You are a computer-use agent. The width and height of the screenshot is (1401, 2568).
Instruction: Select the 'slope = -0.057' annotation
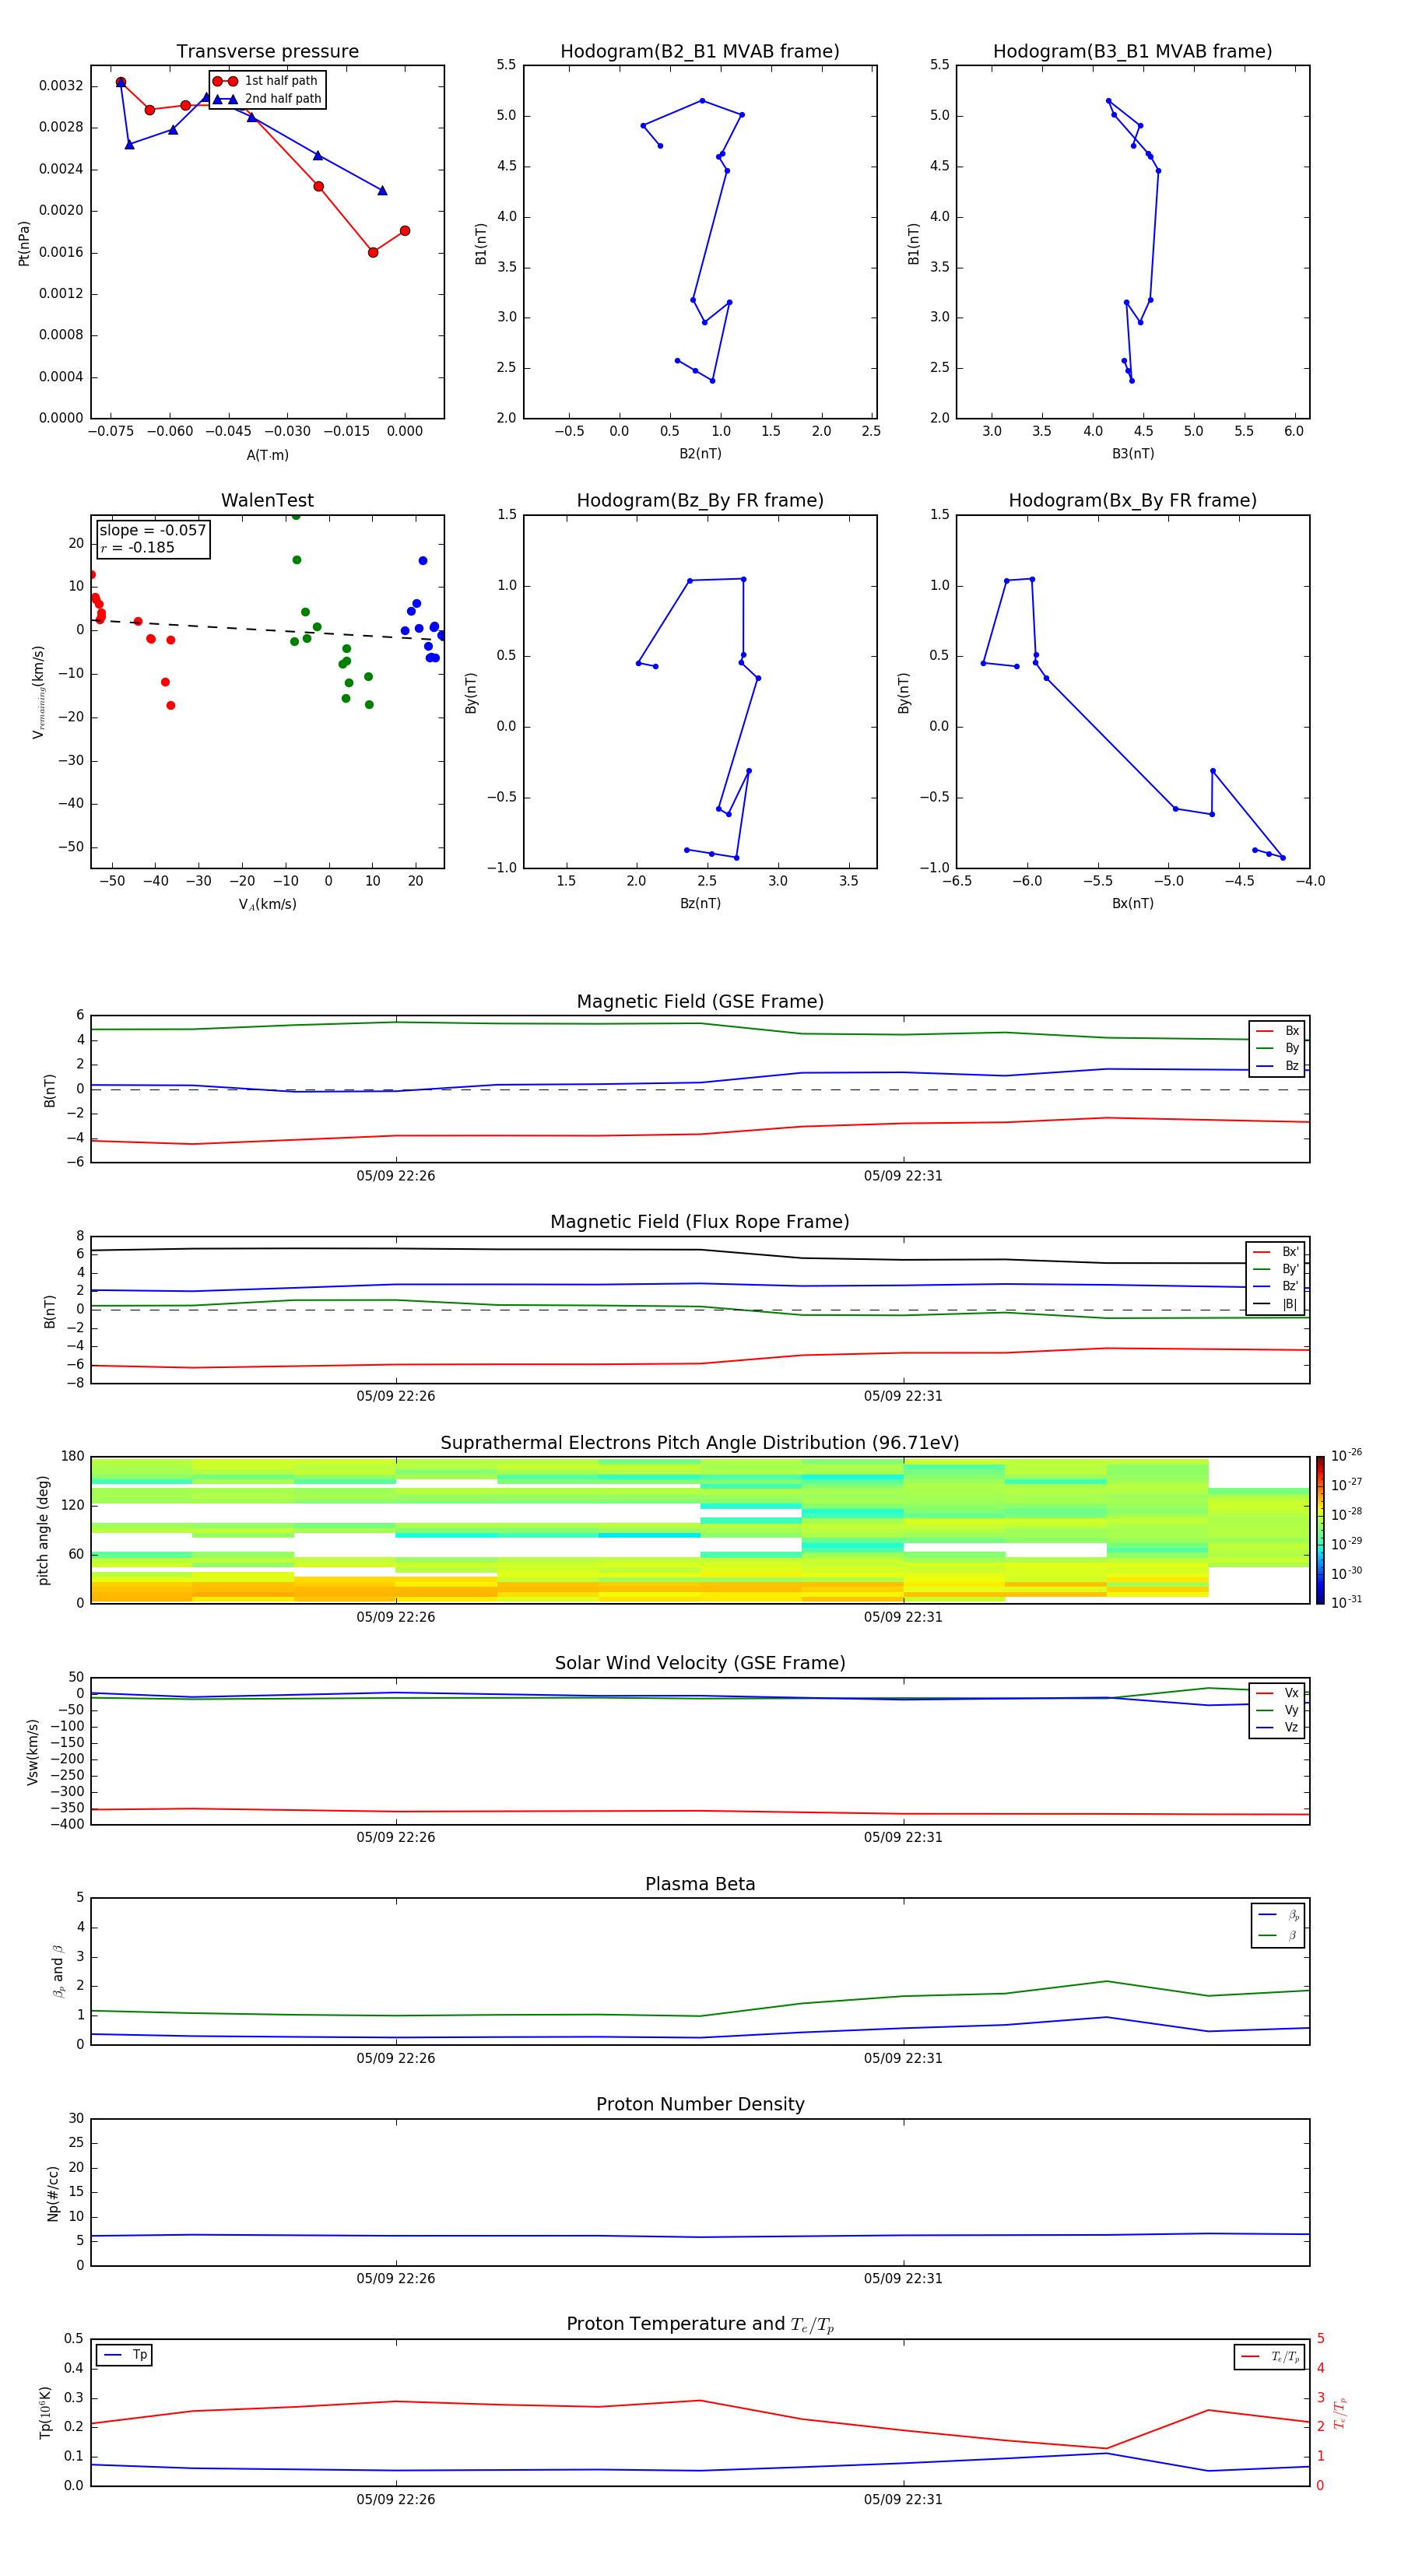[x=153, y=531]
